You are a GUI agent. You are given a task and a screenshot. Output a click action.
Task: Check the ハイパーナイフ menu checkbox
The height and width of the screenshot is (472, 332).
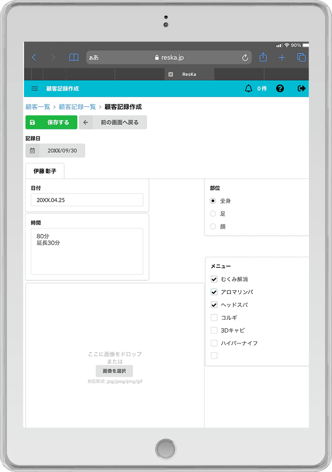click(x=214, y=343)
